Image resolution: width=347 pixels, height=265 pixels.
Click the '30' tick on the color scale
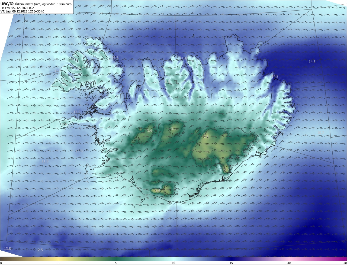tap(289, 263)
